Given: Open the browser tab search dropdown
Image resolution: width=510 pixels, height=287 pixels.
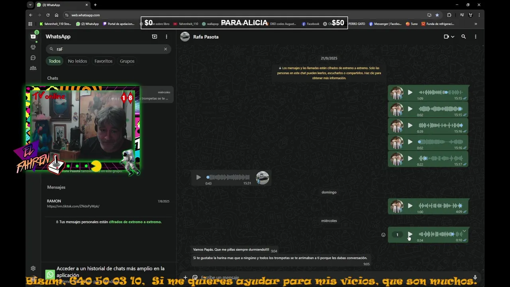Looking at the screenshot, I should click(x=30, y=5).
